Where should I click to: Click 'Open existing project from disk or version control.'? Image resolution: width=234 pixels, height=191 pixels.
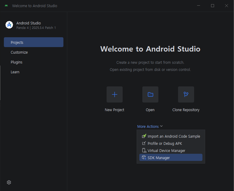tap(150, 70)
